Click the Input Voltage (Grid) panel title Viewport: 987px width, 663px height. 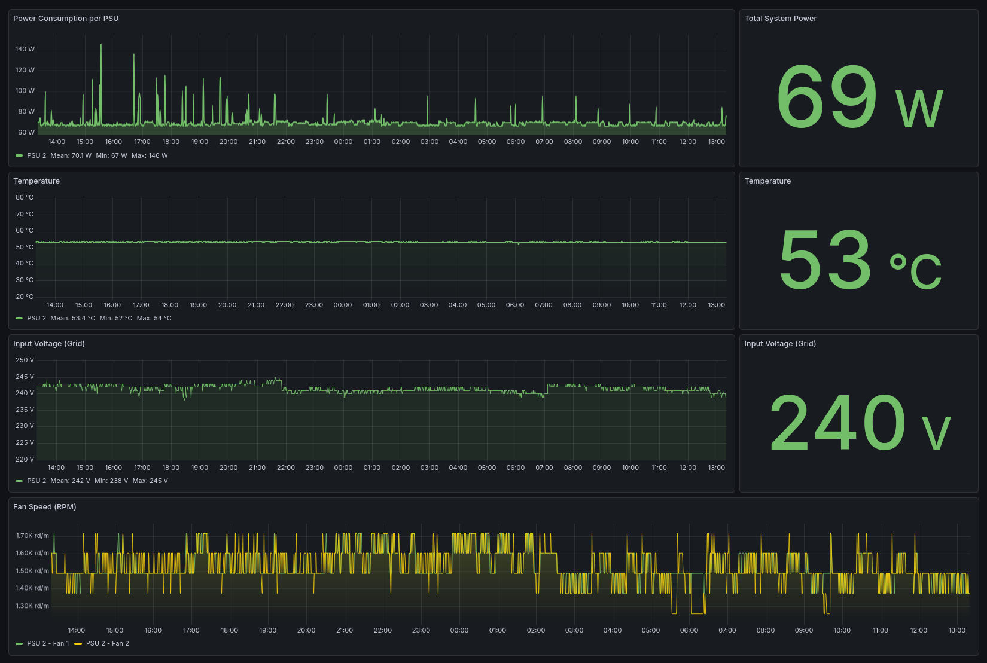point(48,343)
